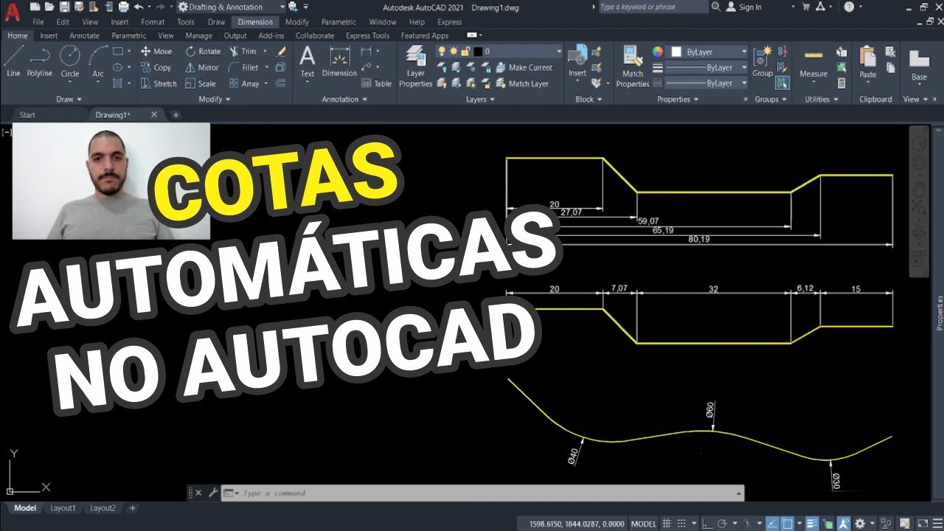Screen dimensions: 944x531
Task: Open the ByLayer color dropdown
Action: [x=707, y=52]
